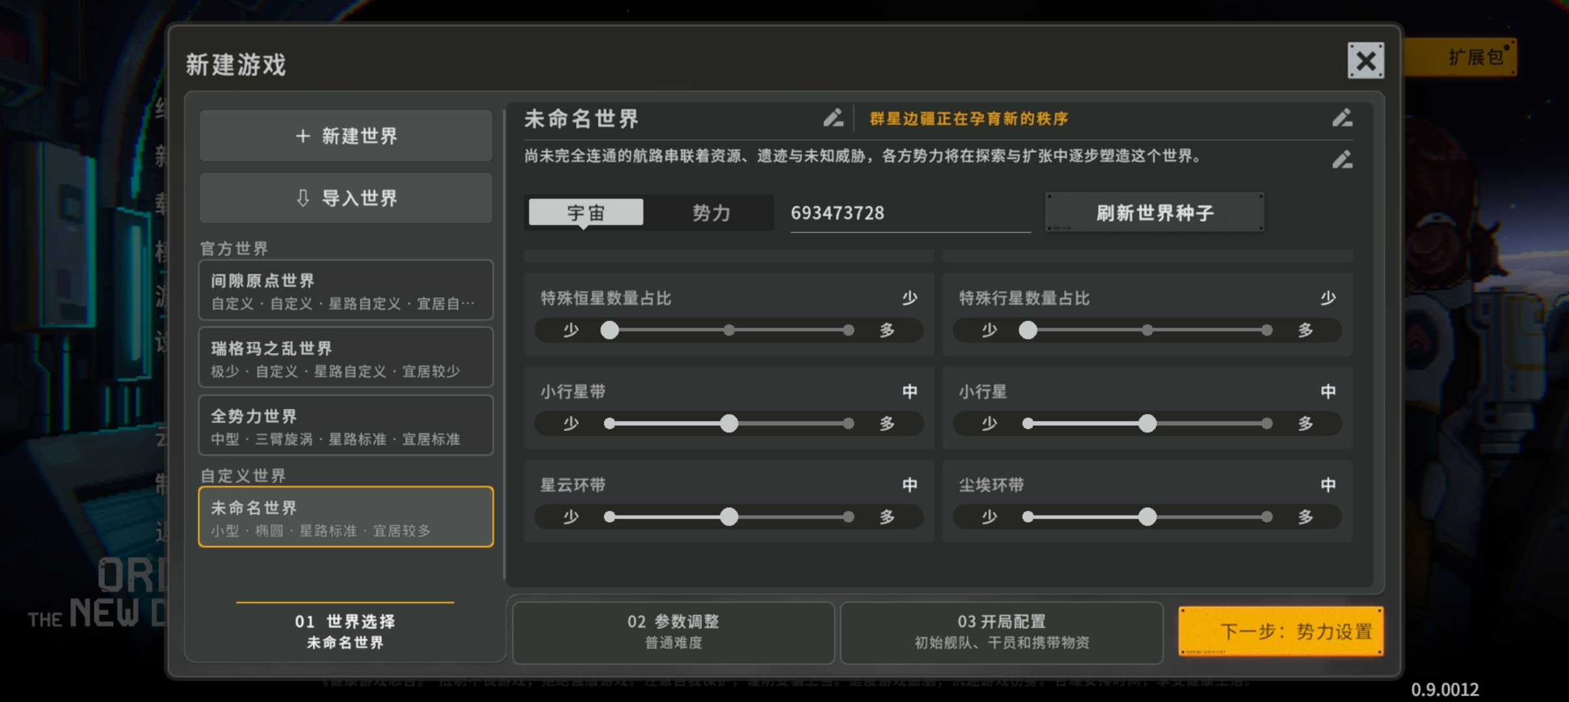Click 刷新世界种子 button
The image size is (1569, 702).
pos(1155,213)
